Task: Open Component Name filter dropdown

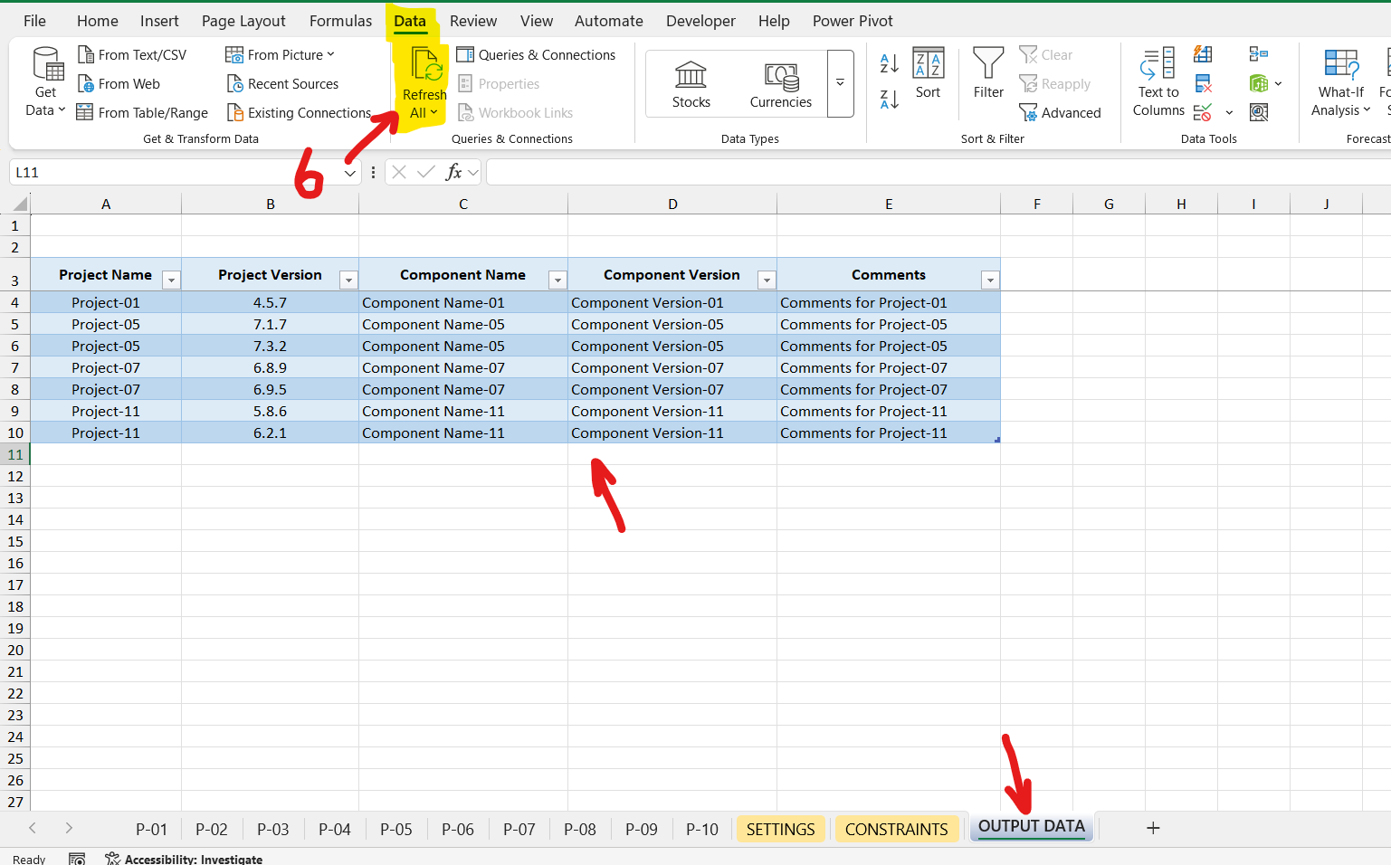Action: tap(557, 280)
